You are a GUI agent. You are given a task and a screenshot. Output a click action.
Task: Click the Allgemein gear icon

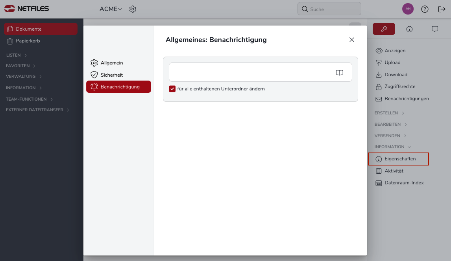click(94, 63)
